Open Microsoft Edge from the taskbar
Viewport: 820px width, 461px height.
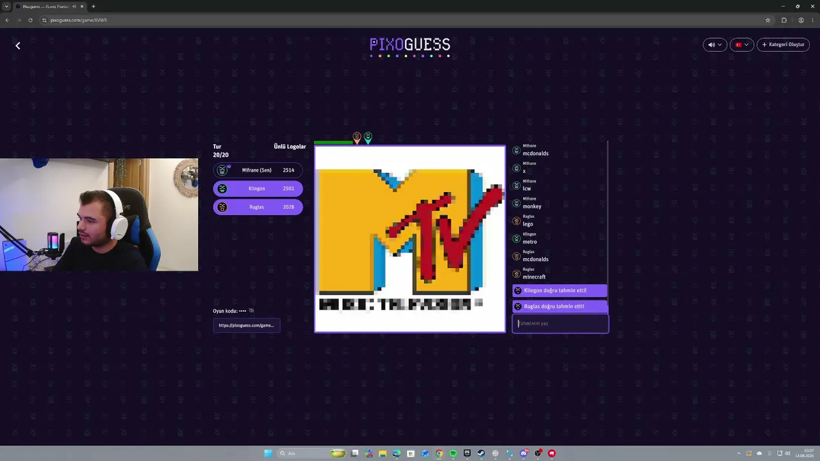[x=397, y=453]
